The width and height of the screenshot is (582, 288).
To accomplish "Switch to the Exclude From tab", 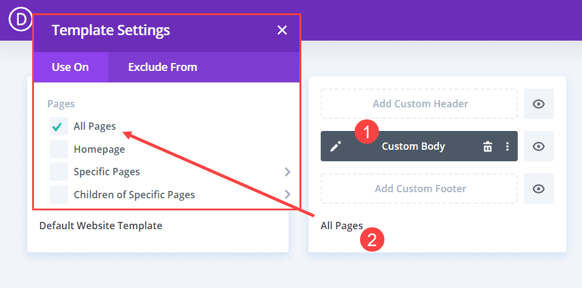I will point(162,67).
